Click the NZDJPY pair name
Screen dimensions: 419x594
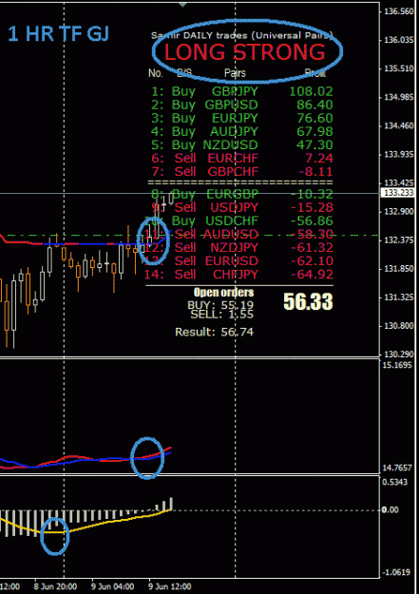[234, 247]
